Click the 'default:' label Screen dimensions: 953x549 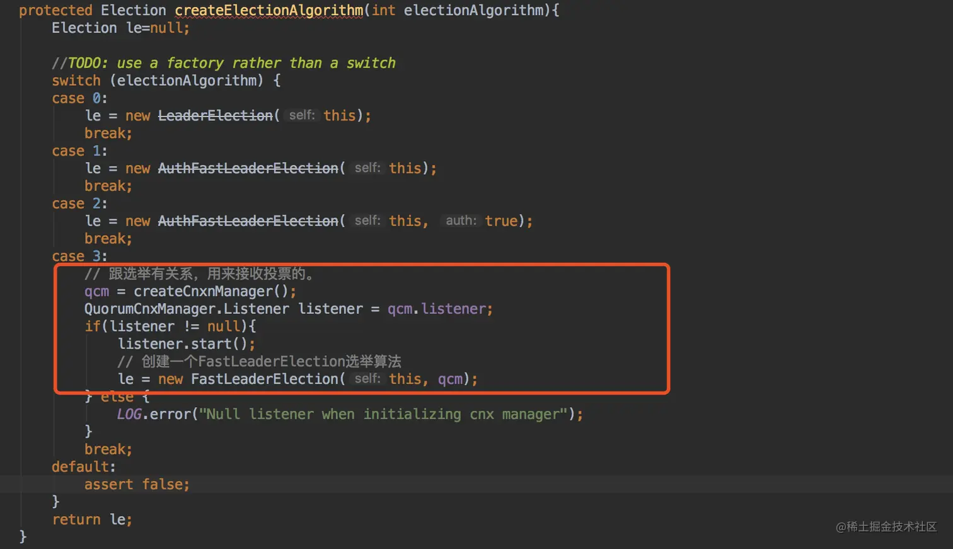83,467
